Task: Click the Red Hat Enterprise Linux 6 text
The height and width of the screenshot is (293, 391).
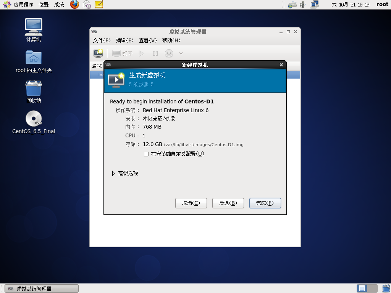Action: tap(176, 110)
